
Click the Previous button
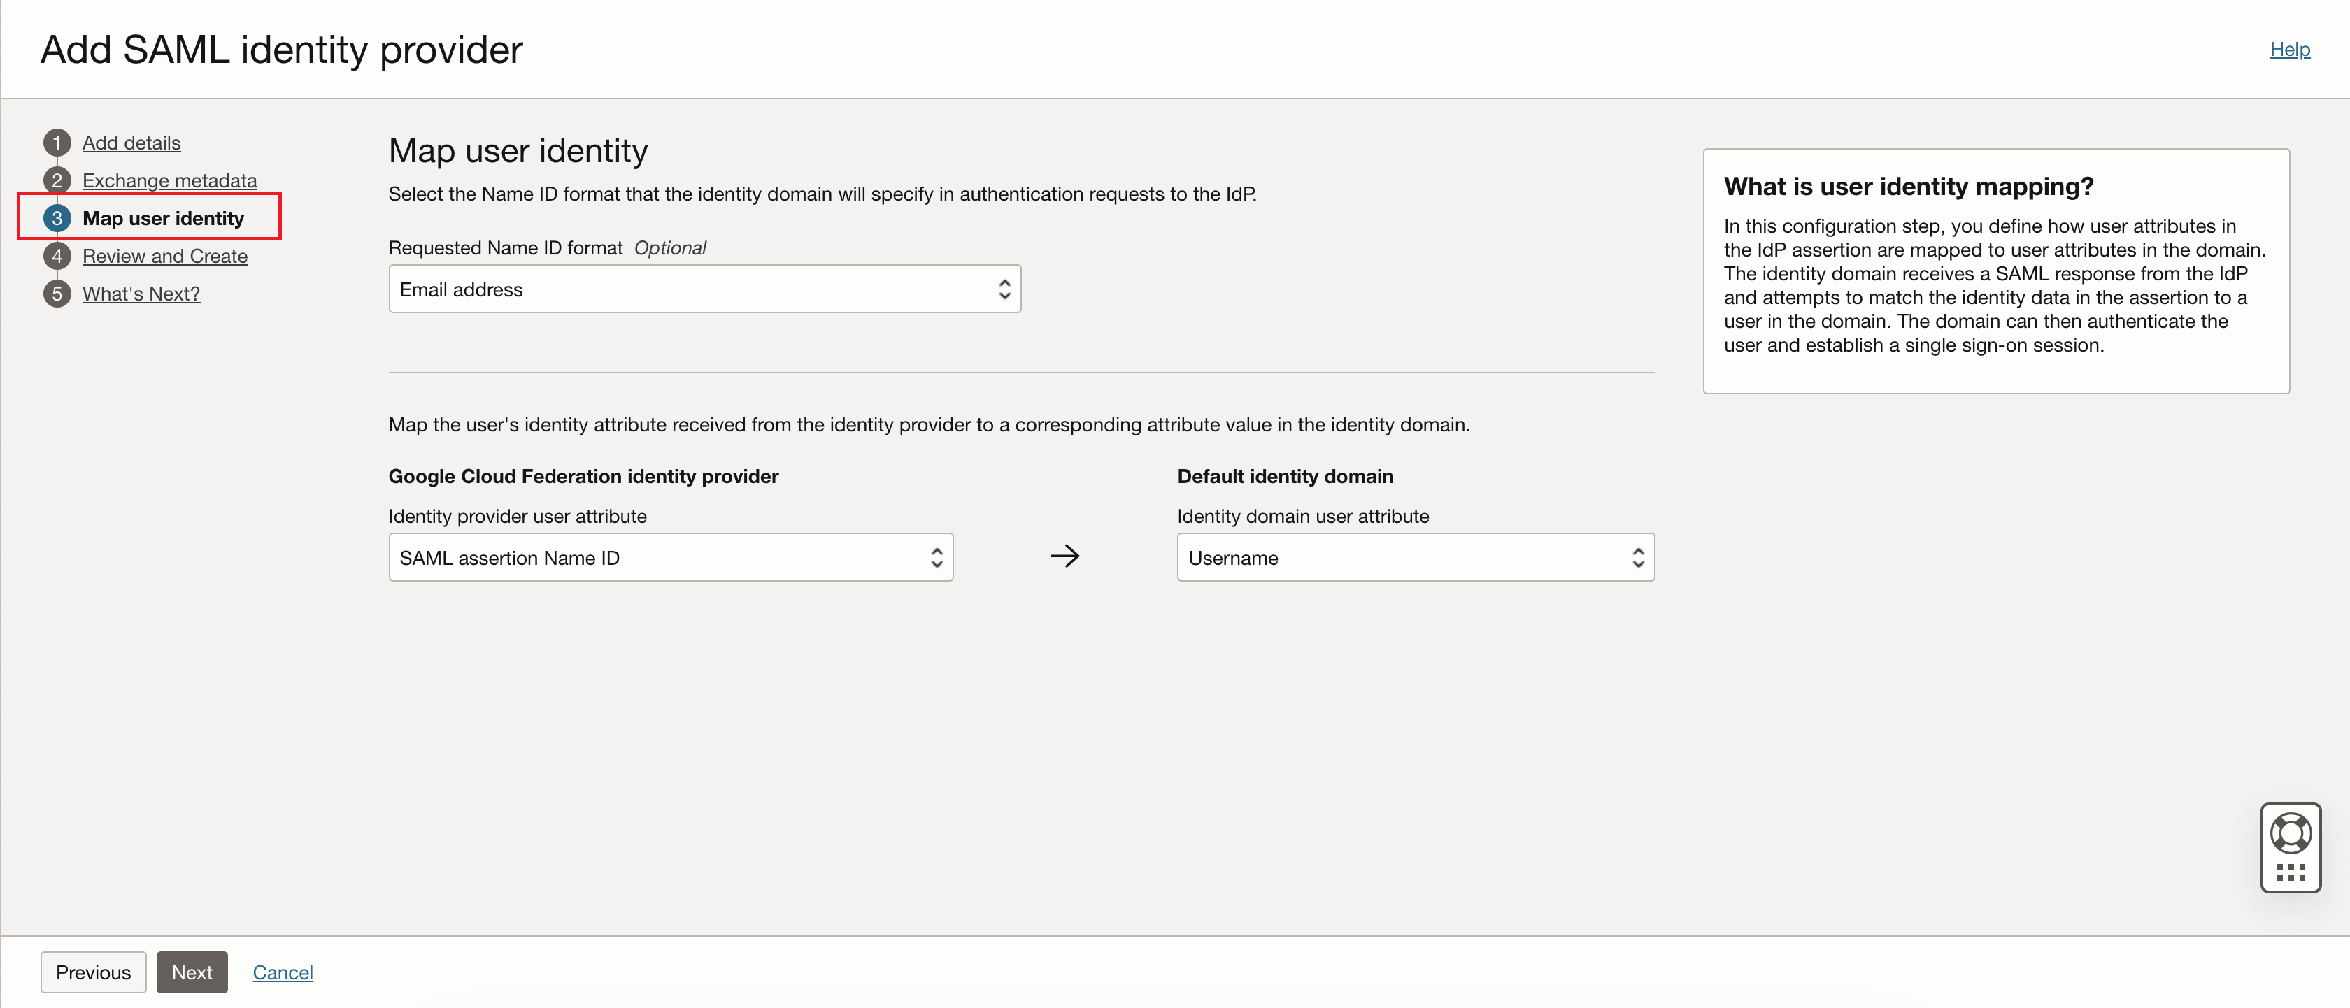(92, 972)
